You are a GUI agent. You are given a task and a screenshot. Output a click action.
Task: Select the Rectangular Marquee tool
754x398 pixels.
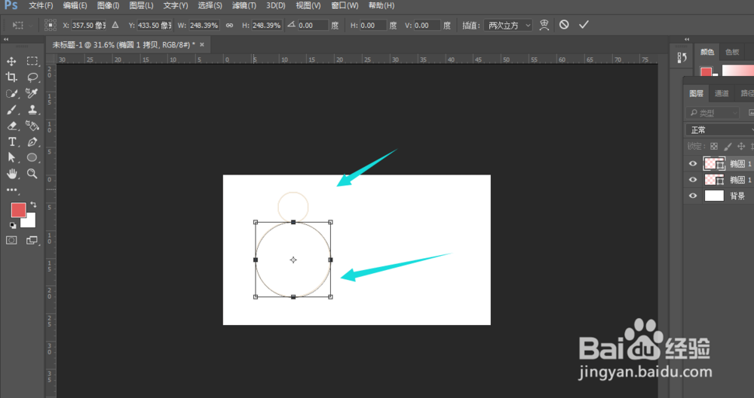click(32, 61)
